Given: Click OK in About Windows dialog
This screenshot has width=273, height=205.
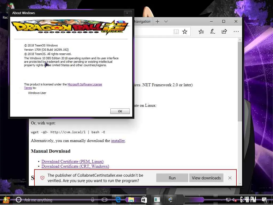Looking at the screenshot, I should click(x=120, y=111).
